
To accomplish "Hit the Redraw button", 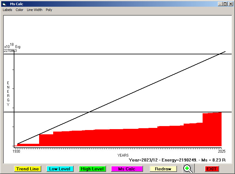I will pos(163,169).
